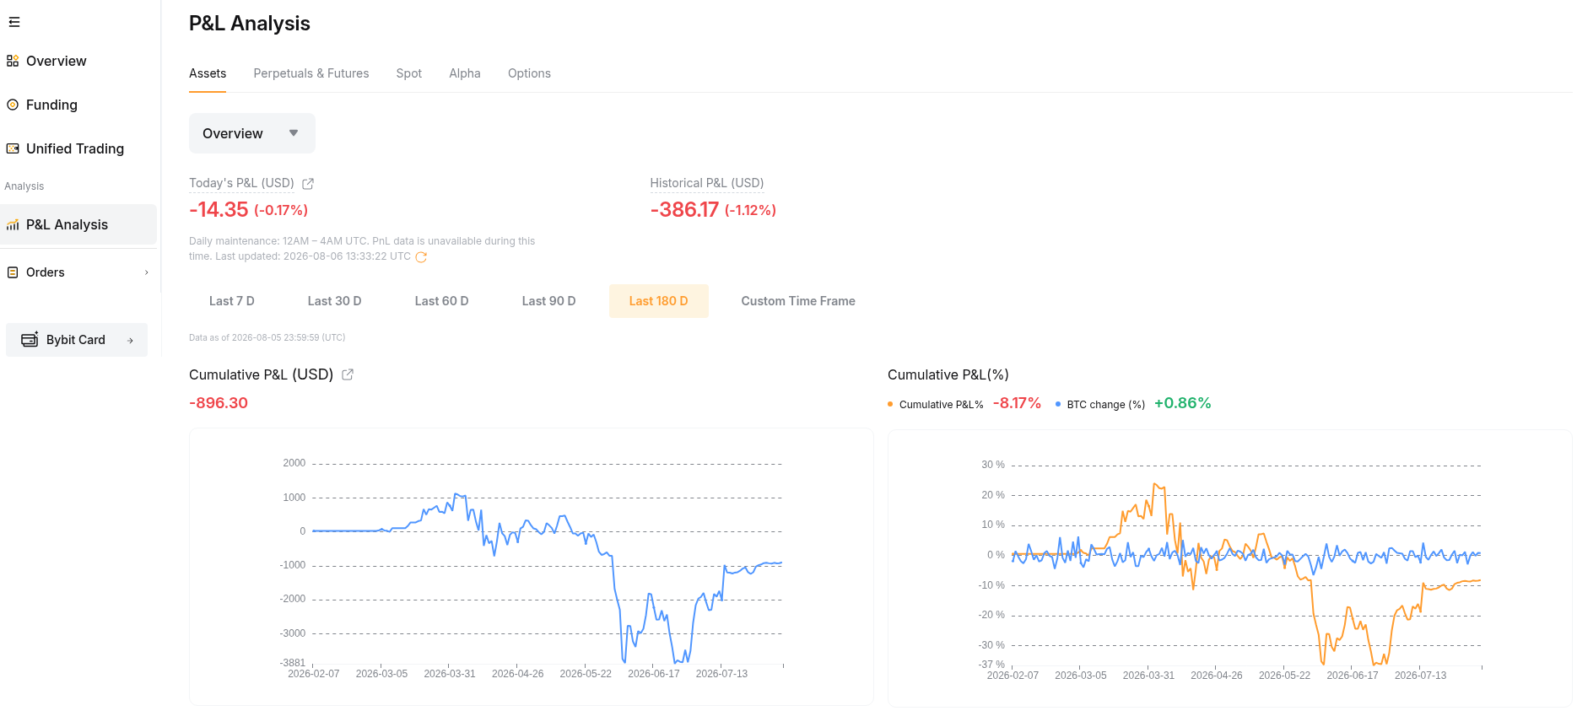This screenshot has width=1577, height=727.
Task: Select the Last 90 D range
Action: pyautogui.click(x=548, y=301)
